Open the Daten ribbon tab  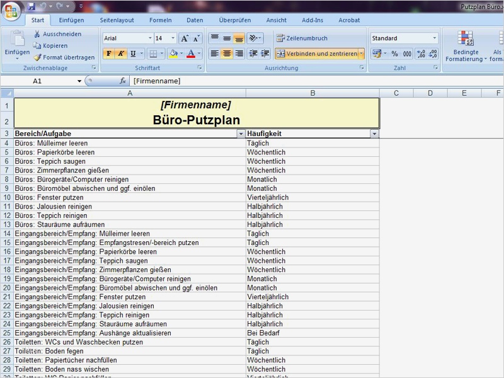[195, 20]
